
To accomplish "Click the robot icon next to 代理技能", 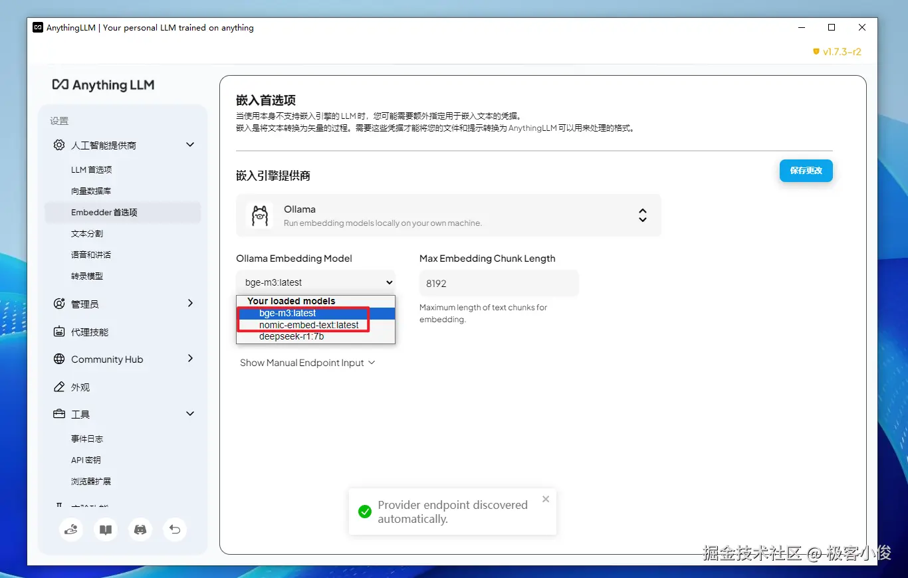I will click(x=59, y=332).
